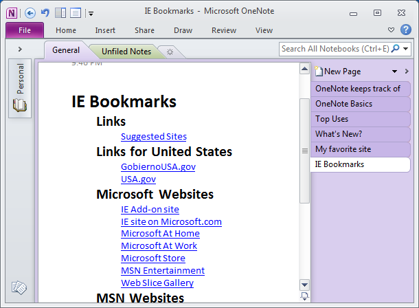The image size is (419, 308).
Task: Click the Links for United States heading
Action: [164, 151]
